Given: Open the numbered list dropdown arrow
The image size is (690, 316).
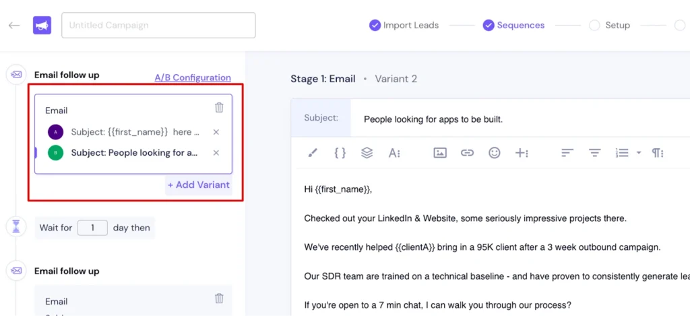Looking at the screenshot, I should point(639,153).
